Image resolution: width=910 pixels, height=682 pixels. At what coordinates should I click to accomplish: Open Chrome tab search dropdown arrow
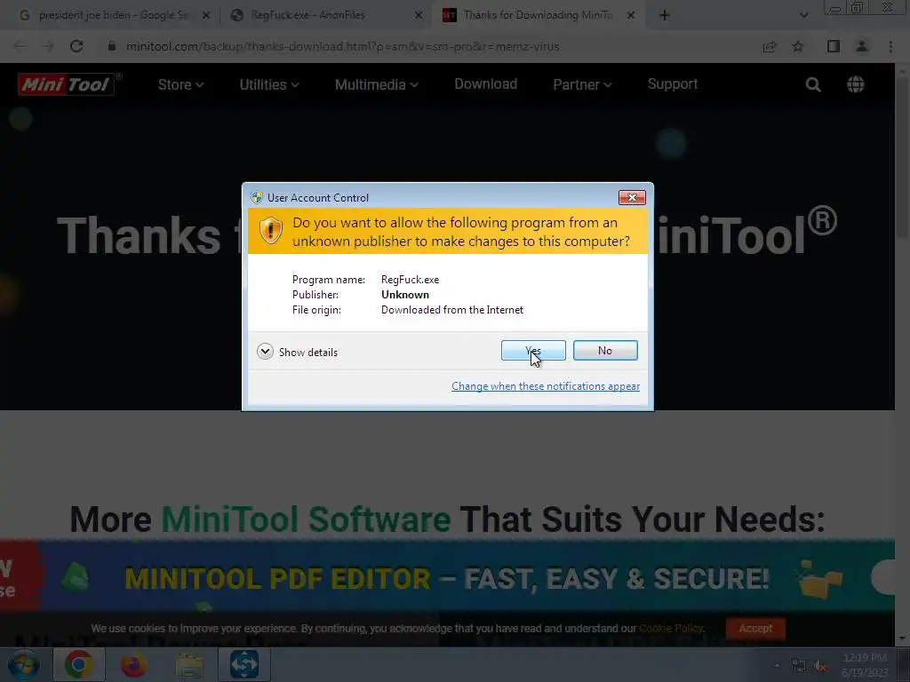click(803, 15)
